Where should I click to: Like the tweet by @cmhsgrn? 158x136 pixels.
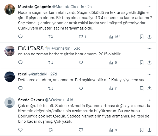pyautogui.click(x=81, y=63)
